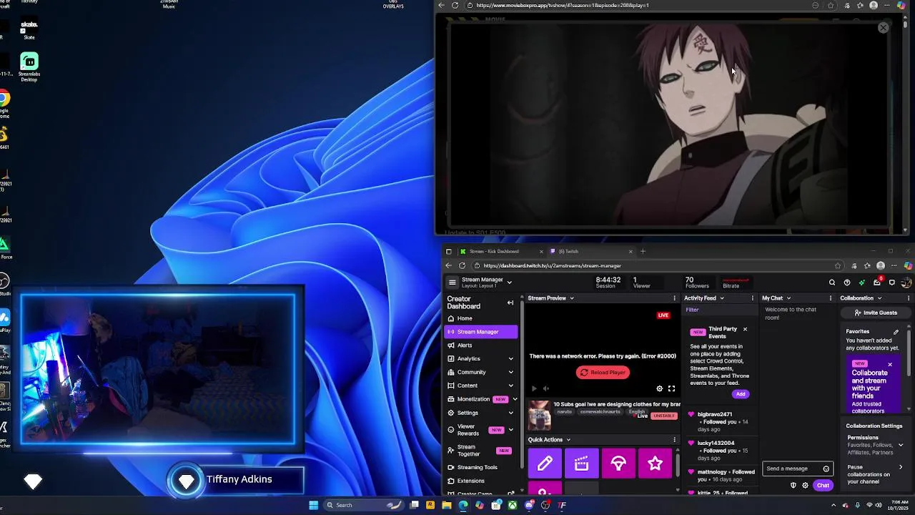Click Add on Third Party Events
The width and height of the screenshot is (915, 515).
(x=741, y=394)
